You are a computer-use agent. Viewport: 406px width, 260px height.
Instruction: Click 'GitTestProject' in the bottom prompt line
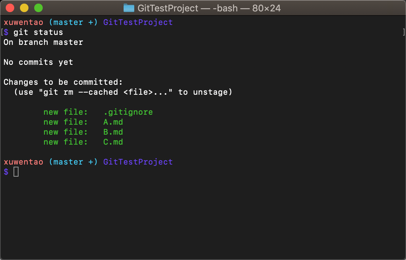138,162
